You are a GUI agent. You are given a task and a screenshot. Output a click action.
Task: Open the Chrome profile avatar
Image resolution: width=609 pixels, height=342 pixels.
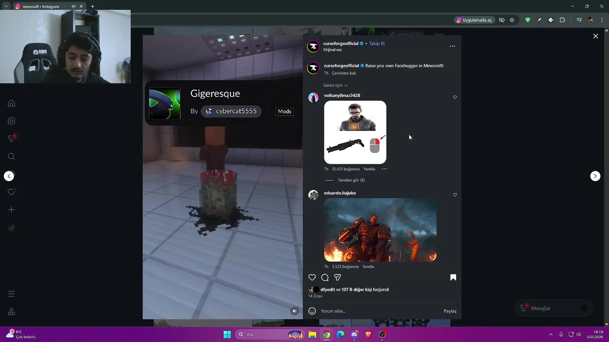point(590,20)
